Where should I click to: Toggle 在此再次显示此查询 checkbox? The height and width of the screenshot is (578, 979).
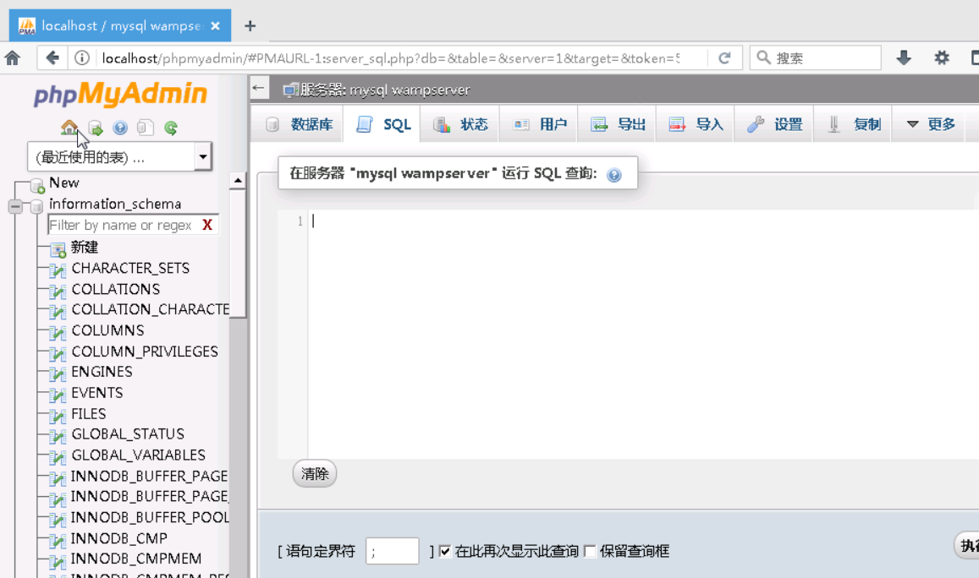(x=445, y=551)
